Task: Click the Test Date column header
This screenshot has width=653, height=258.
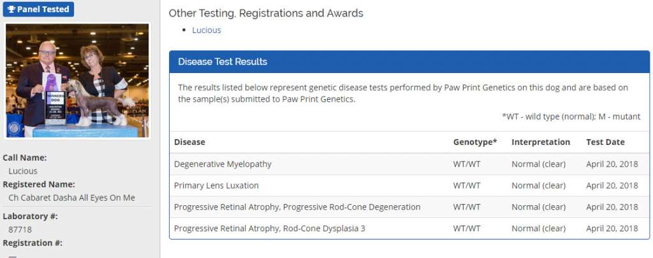Action: (x=605, y=142)
